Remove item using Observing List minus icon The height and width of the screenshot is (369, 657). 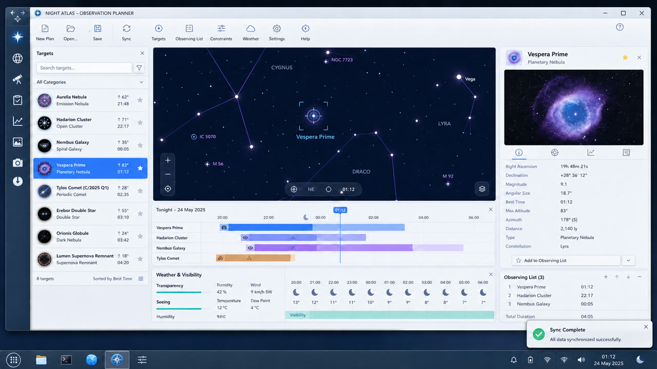[x=640, y=277]
